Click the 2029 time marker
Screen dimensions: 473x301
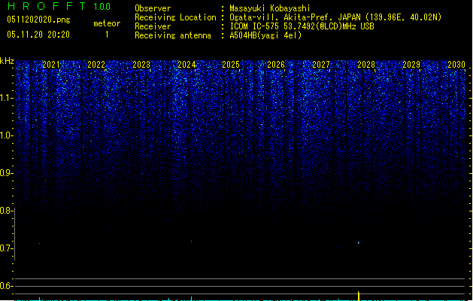(x=411, y=65)
